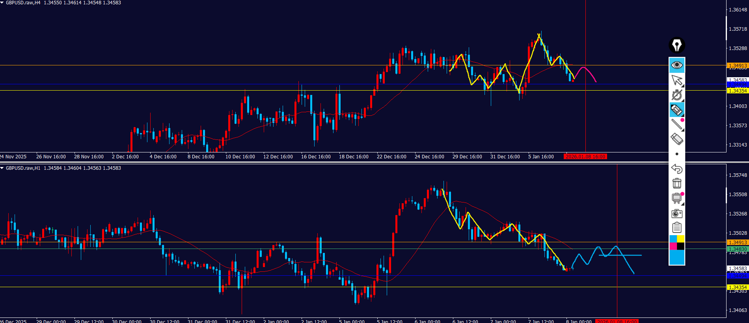This screenshot has height=323, width=749.
Task: Select the straight line drawing tool
Action: (x=676, y=124)
